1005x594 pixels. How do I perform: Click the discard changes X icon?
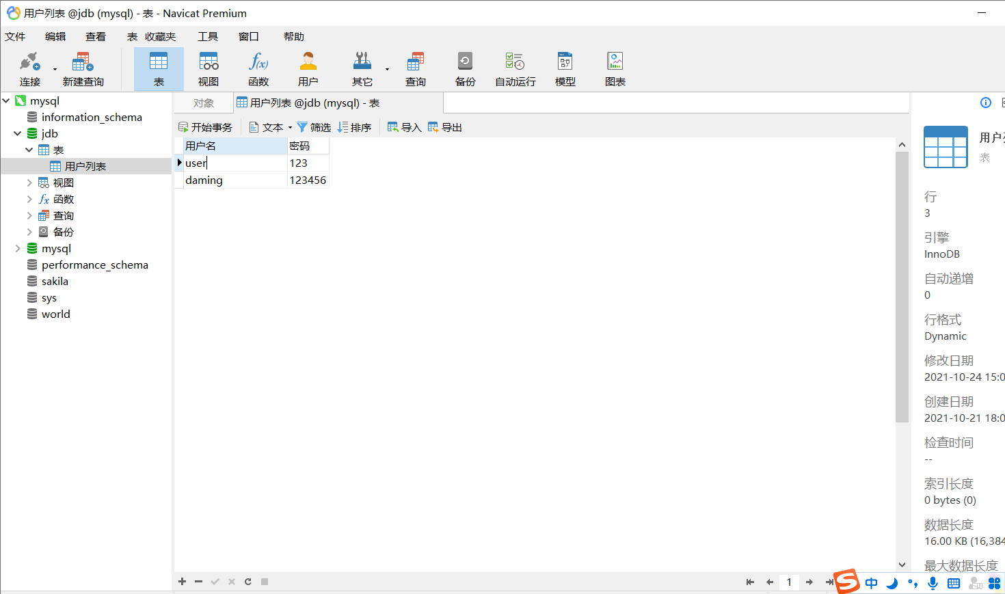click(x=232, y=582)
